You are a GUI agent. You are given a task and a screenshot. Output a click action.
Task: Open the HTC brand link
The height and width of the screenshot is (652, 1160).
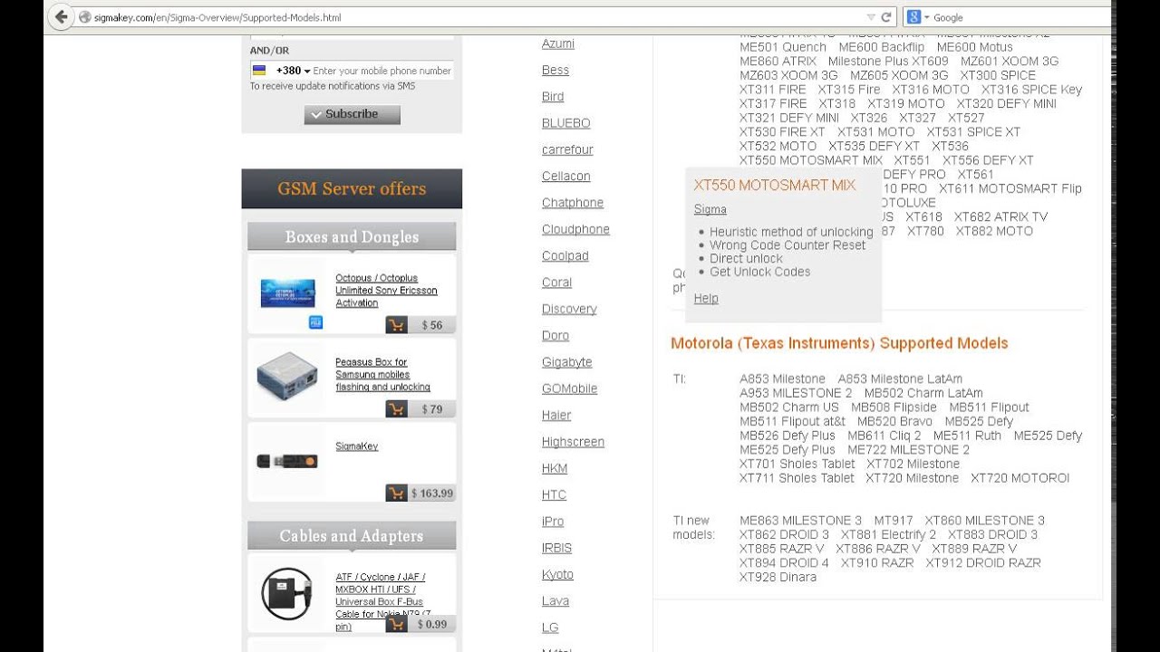[x=554, y=494]
